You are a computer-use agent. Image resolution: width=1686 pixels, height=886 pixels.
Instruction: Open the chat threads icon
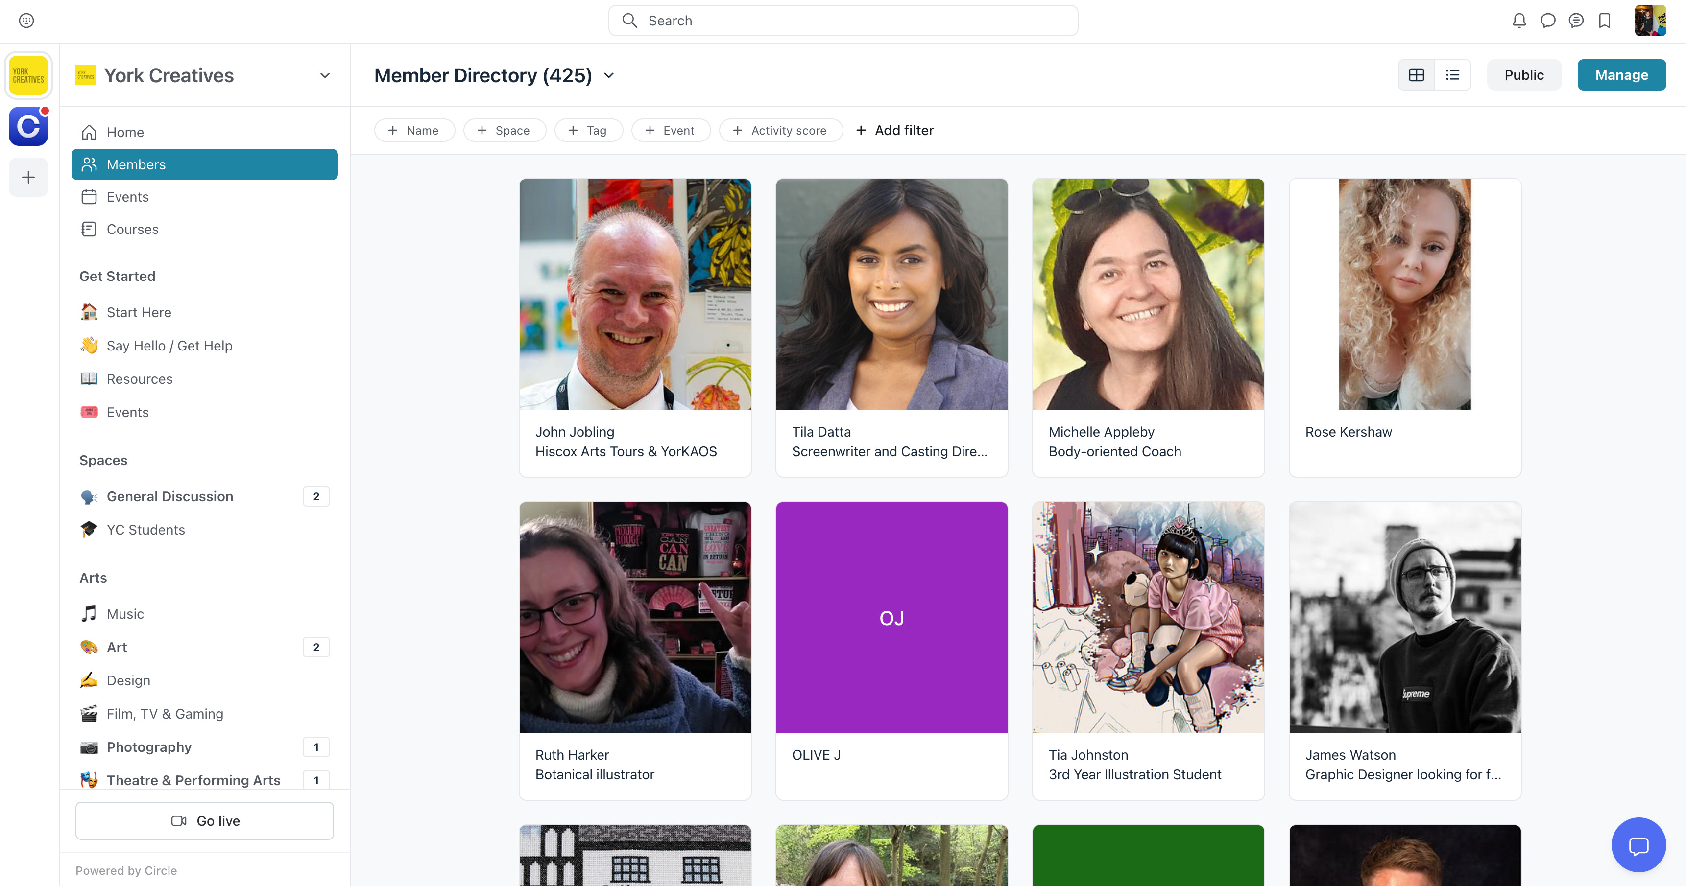pos(1576,21)
